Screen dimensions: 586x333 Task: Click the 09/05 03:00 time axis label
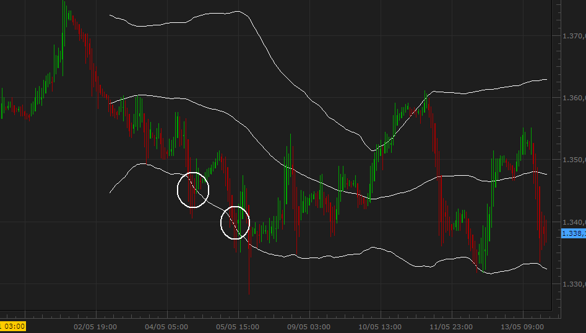309,327
